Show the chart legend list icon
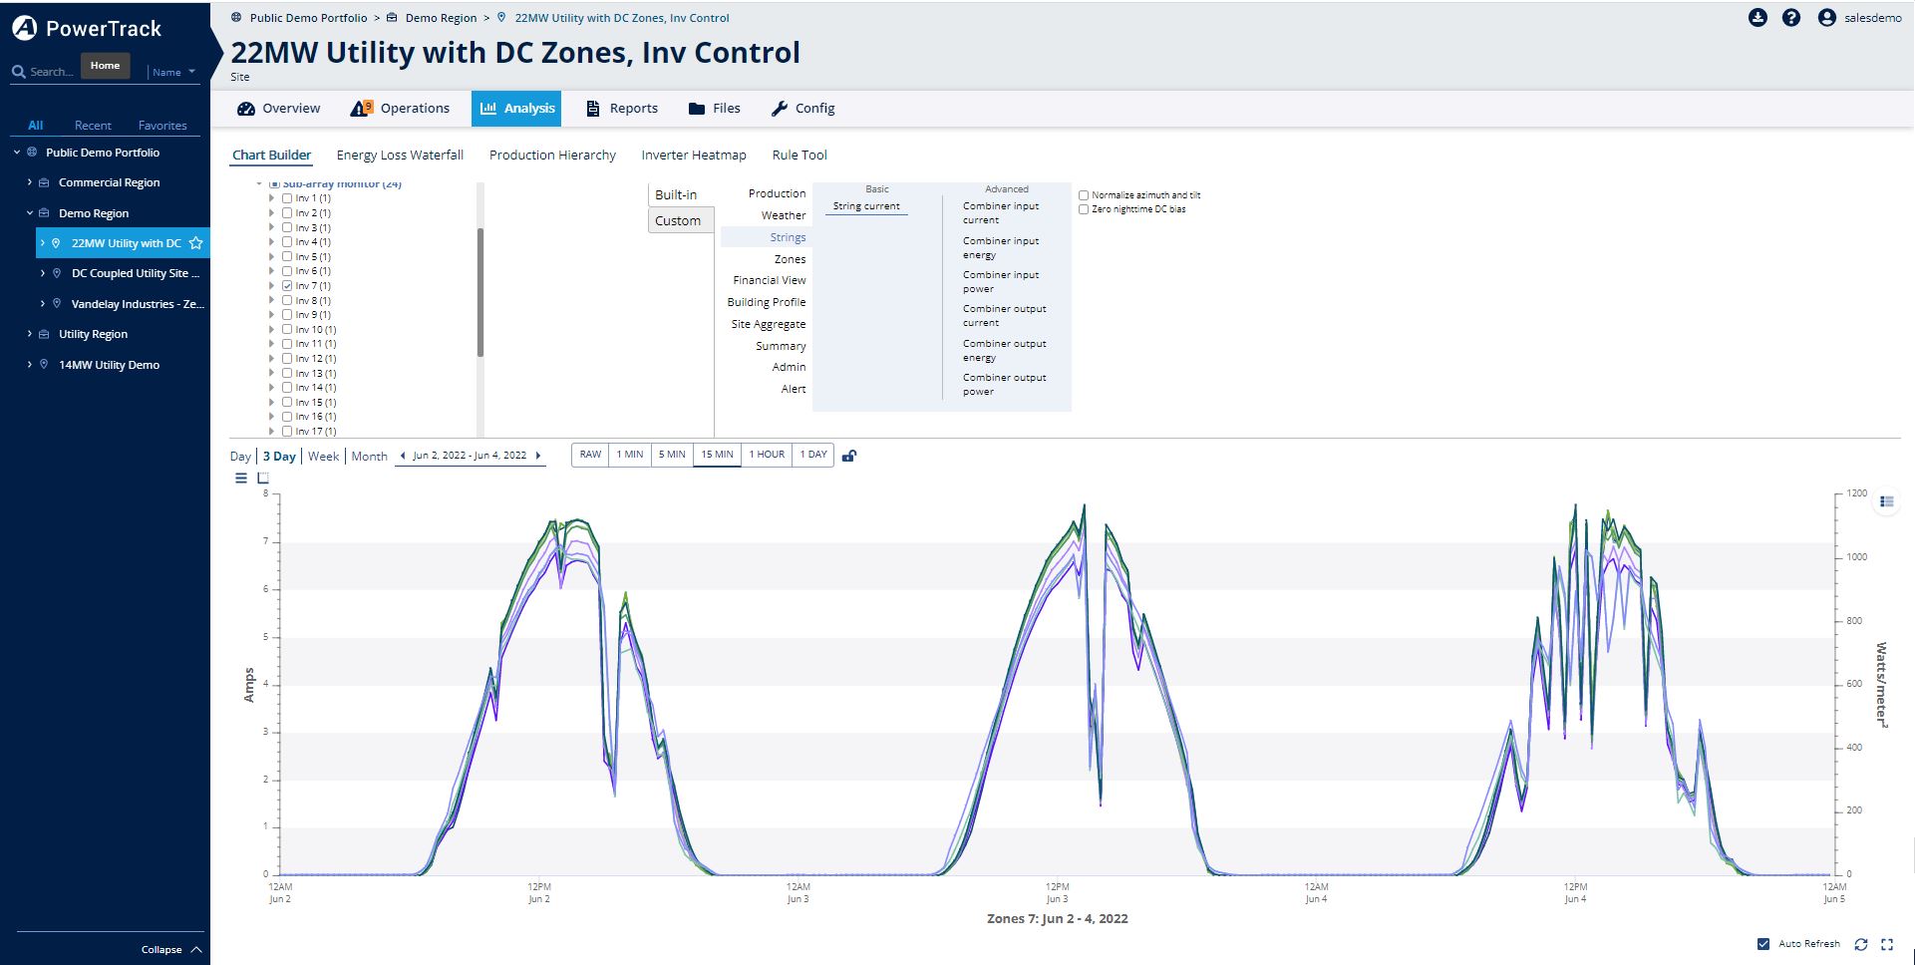 tap(1886, 501)
